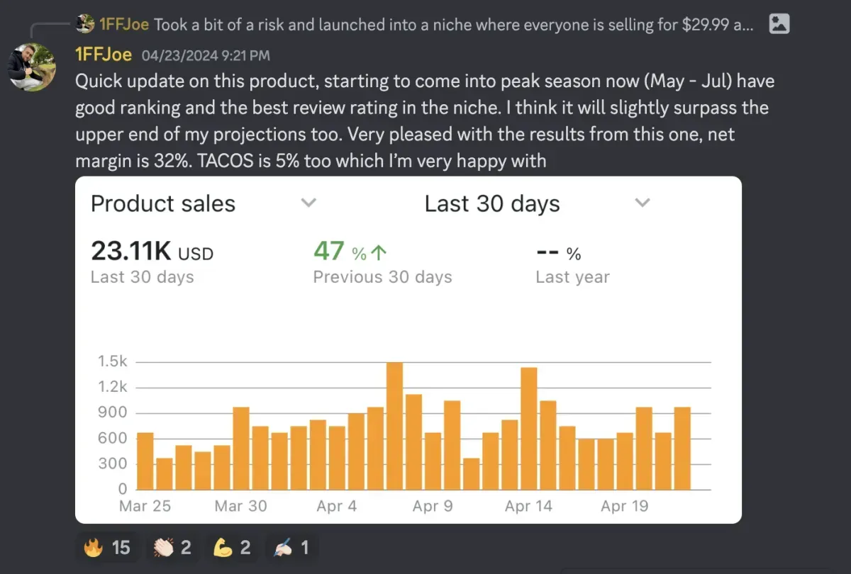Click the 23.11K USD sales total
This screenshot has height=574, width=851.
coord(152,252)
